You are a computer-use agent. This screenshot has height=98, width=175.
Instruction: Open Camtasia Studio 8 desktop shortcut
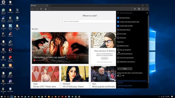tap(10, 43)
